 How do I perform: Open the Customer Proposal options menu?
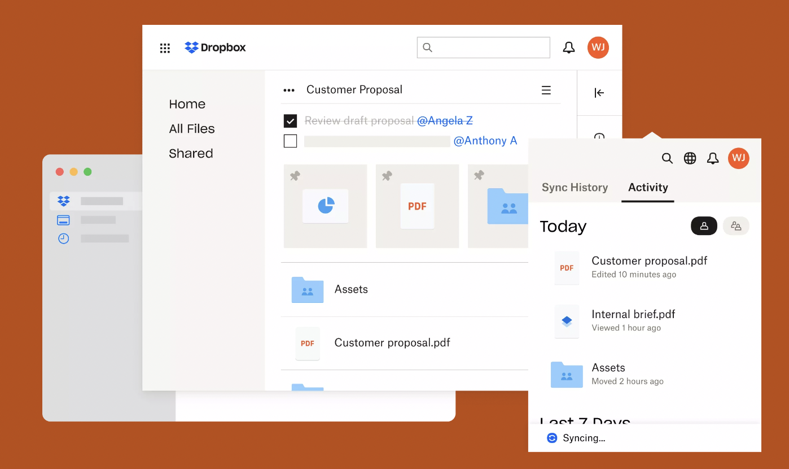pos(289,89)
